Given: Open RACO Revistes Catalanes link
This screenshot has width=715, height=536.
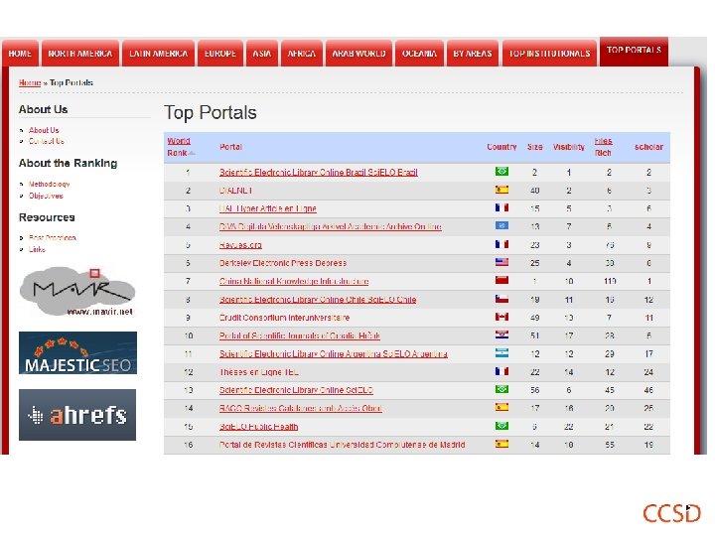Looking at the screenshot, I should tap(301, 408).
